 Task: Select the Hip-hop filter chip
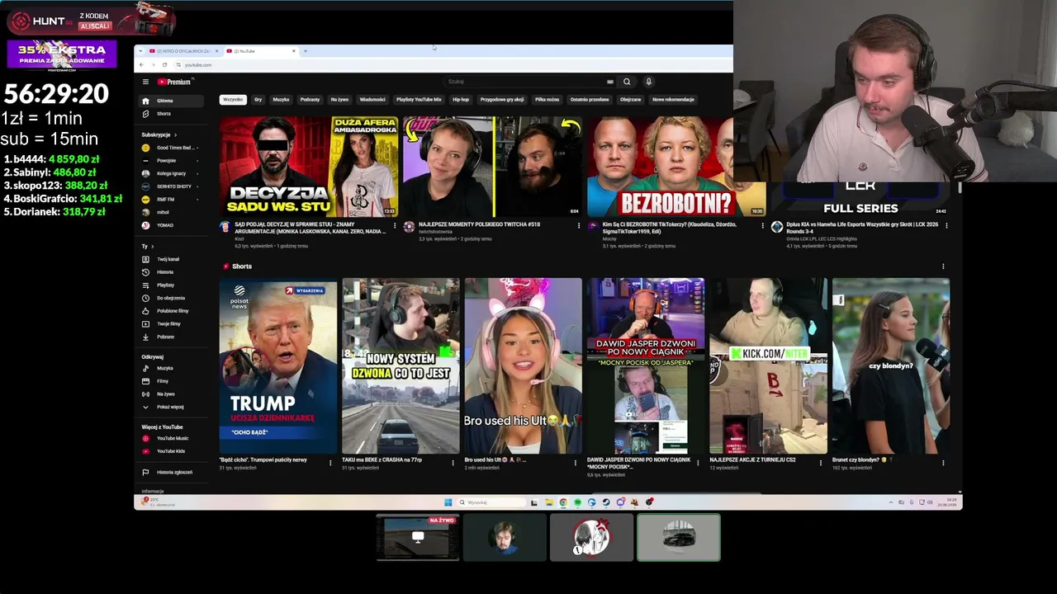461,100
